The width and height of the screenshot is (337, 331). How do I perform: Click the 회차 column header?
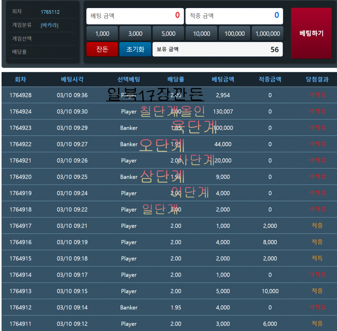21,79
